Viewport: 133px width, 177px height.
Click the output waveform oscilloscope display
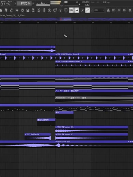[x=43, y=4]
